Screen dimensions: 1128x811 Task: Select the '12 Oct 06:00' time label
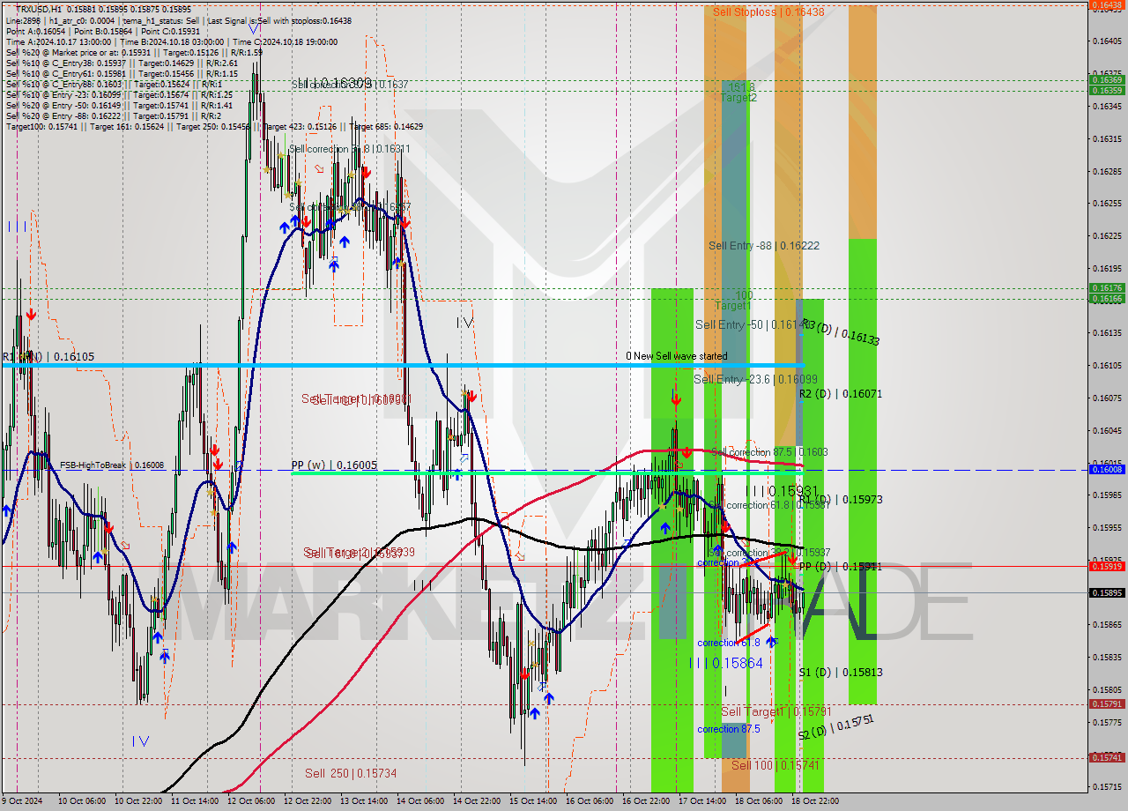click(253, 801)
